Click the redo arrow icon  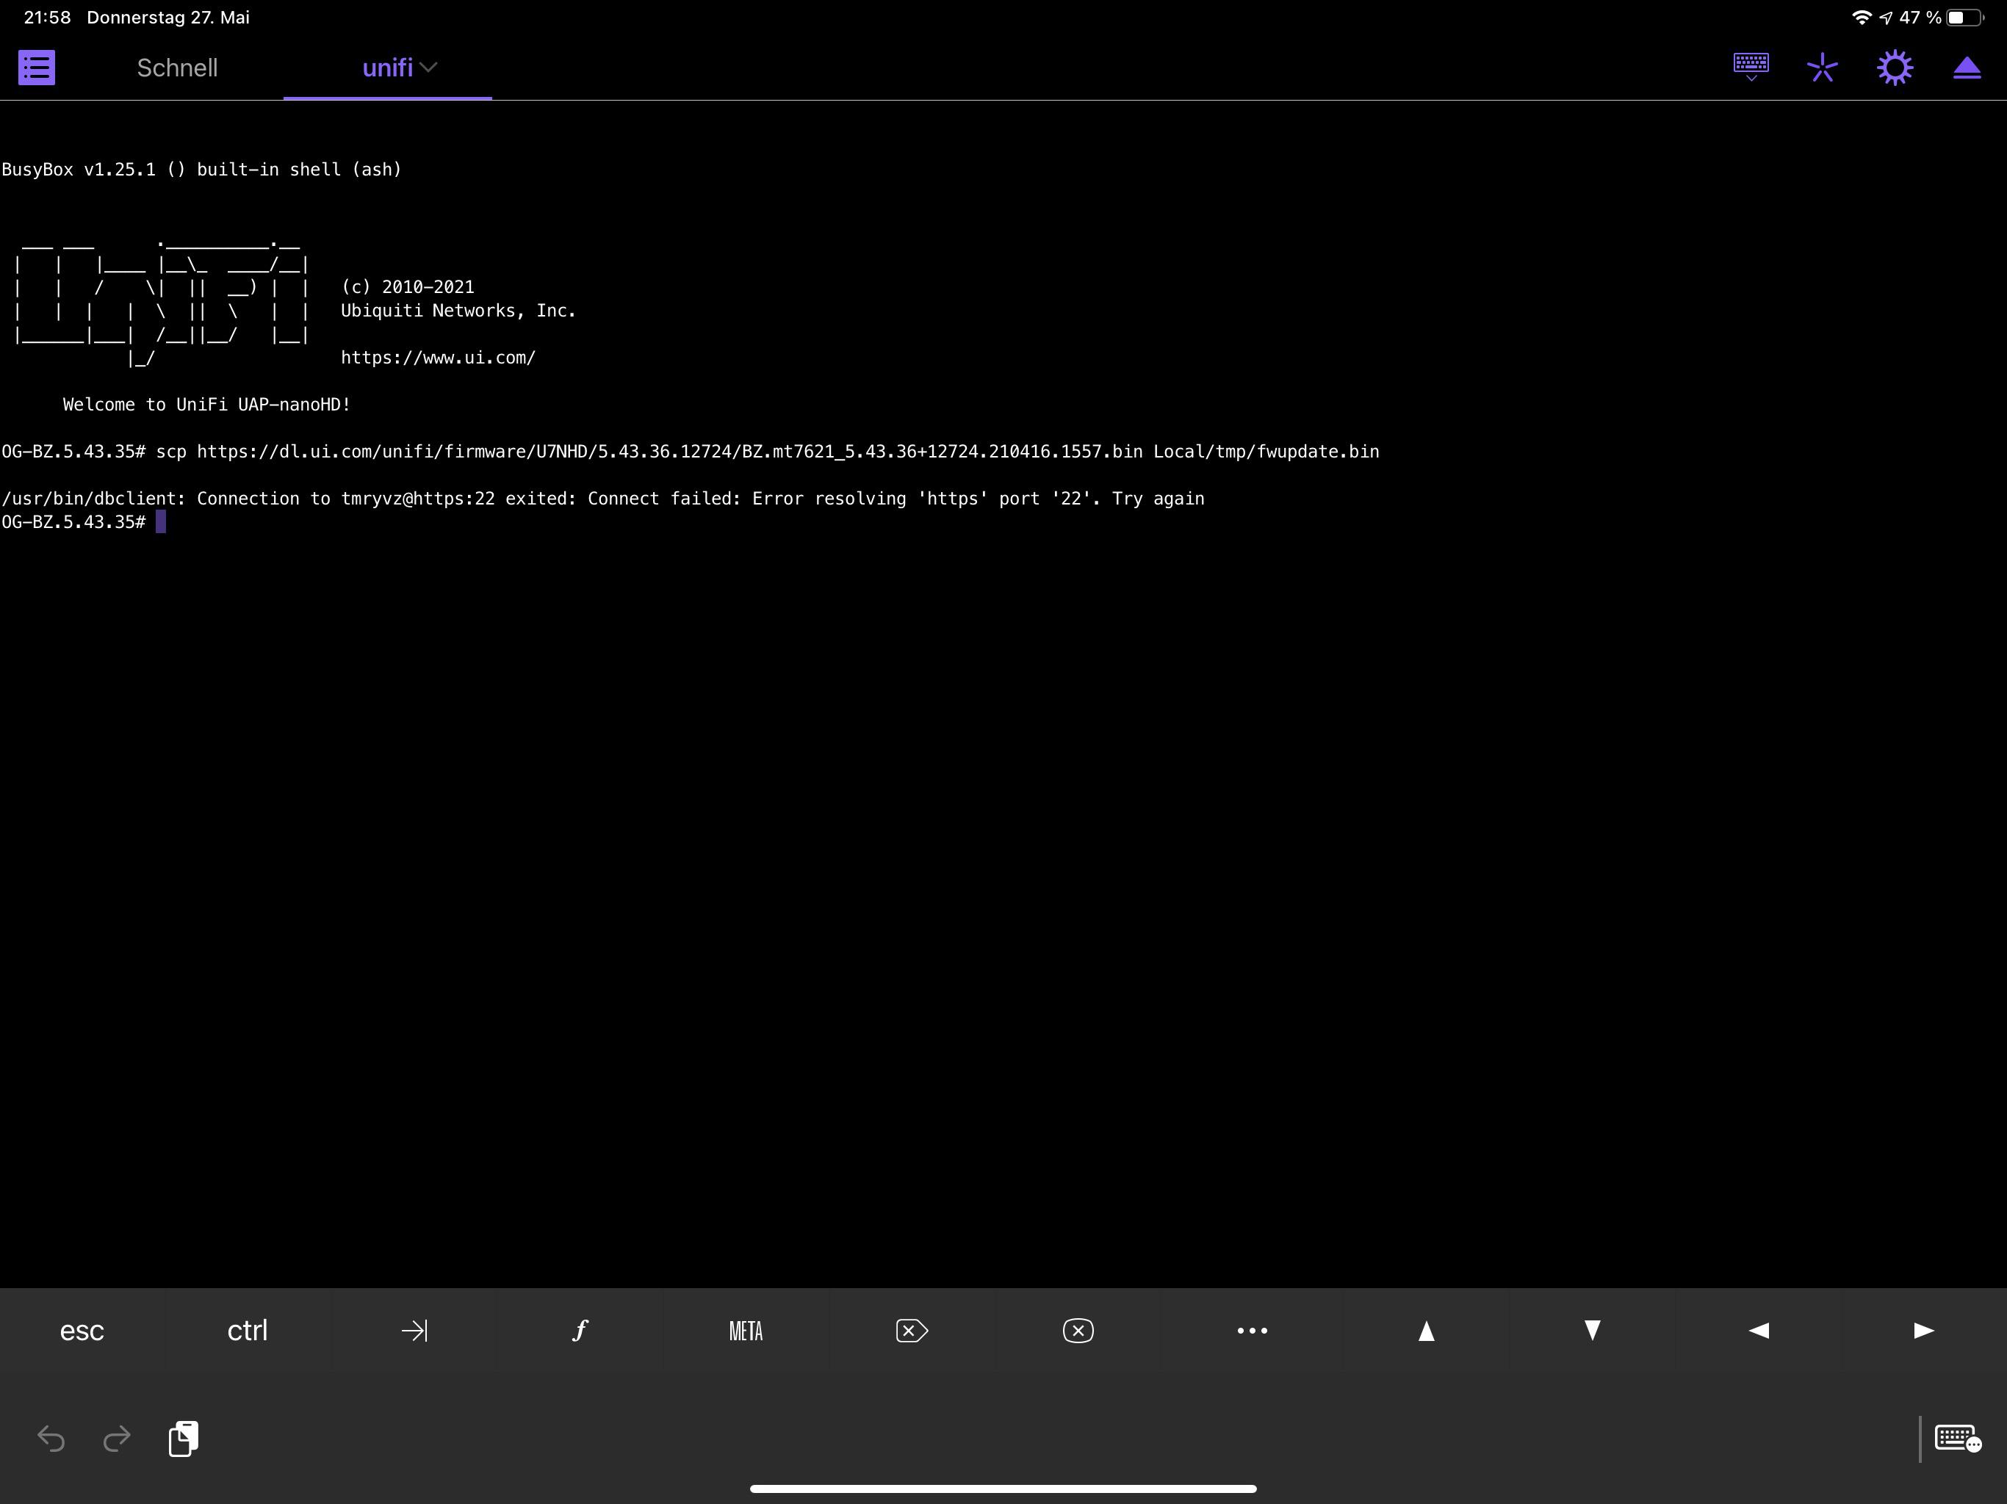point(117,1439)
